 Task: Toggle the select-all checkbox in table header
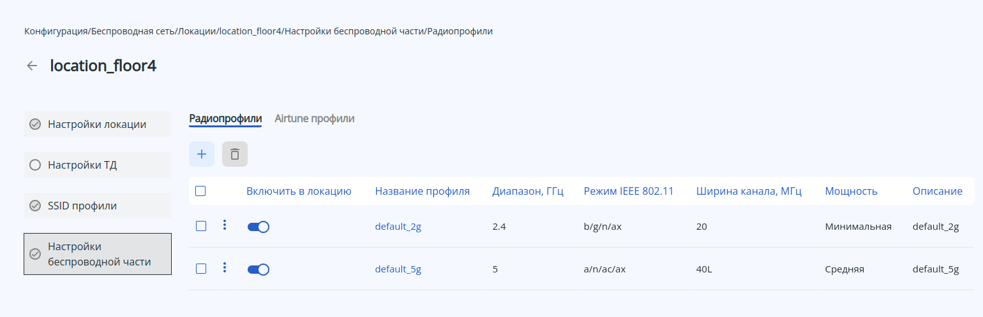tap(200, 191)
